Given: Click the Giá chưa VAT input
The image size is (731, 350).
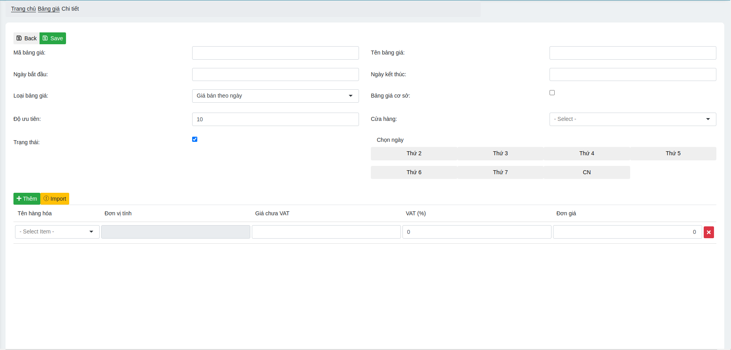Looking at the screenshot, I should pyautogui.click(x=326, y=232).
